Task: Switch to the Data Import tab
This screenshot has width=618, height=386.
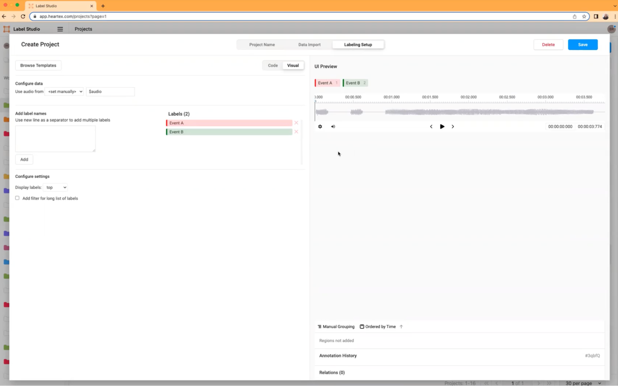Action: click(x=309, y=44)
